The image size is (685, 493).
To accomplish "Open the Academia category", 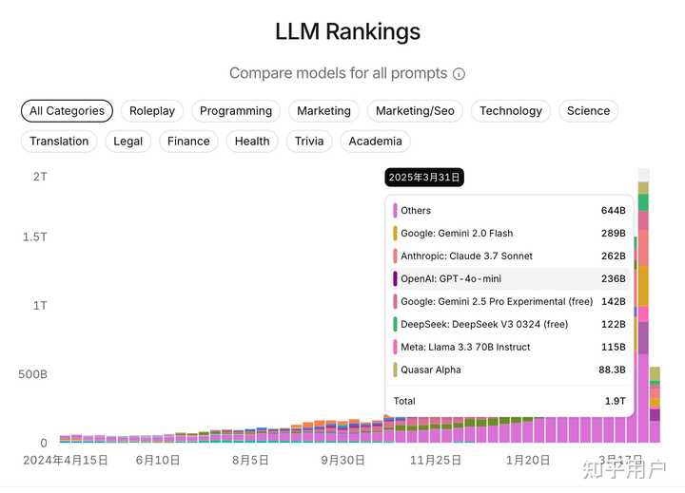I will coord(375,142).
